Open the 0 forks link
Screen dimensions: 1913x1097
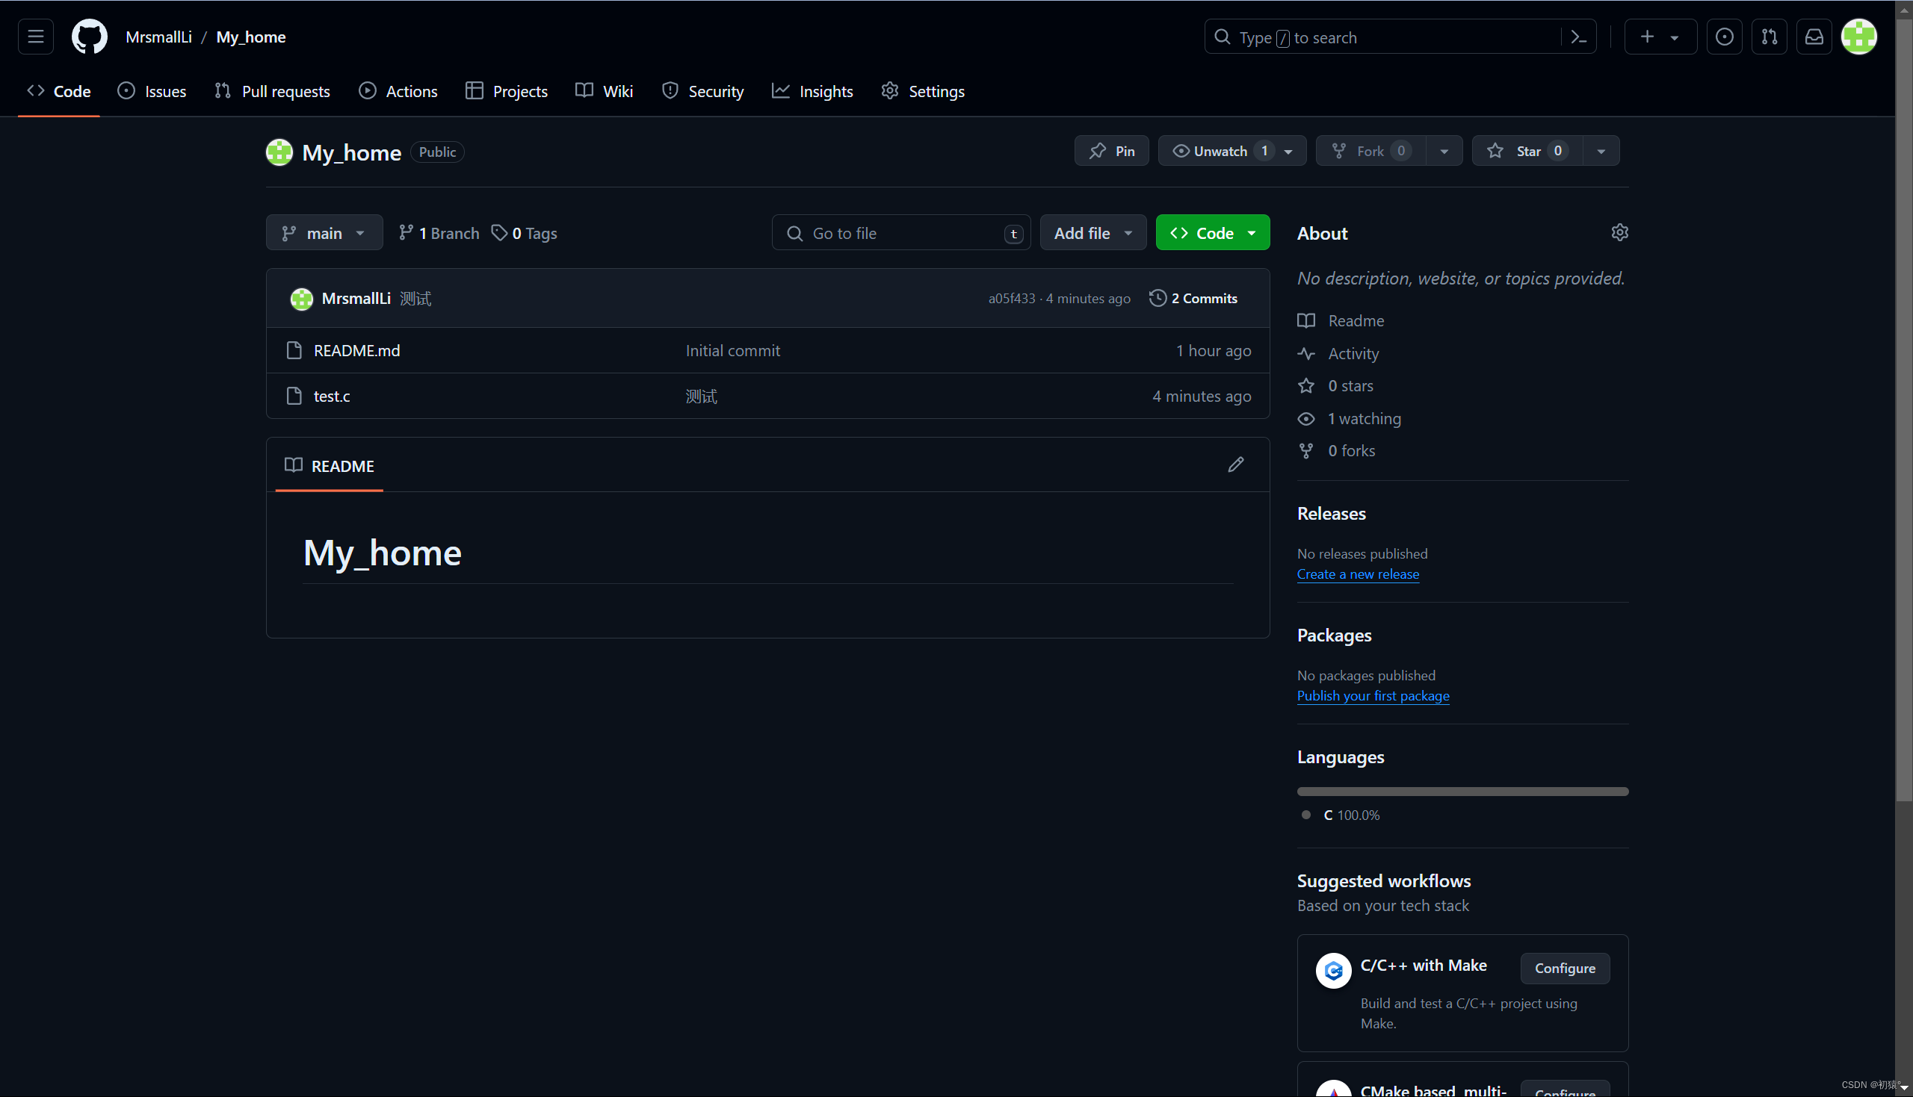tap(1335, 450)
